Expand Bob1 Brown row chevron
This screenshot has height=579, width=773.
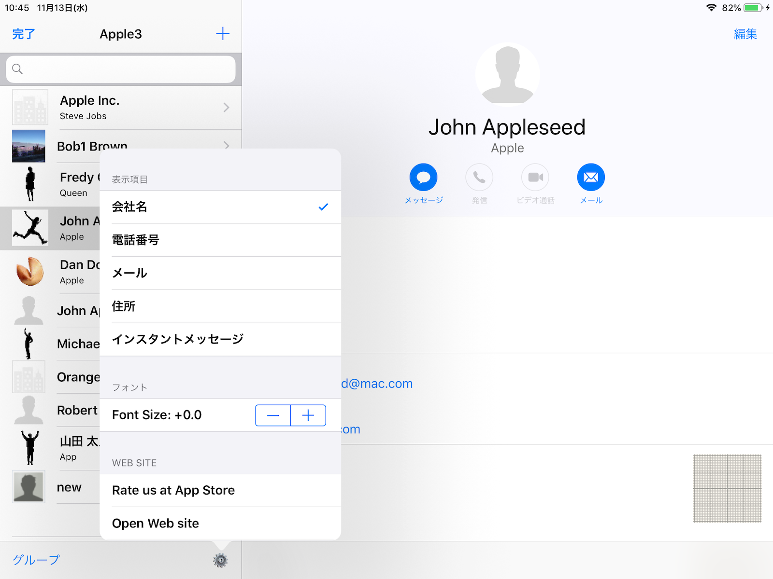[x=226, y=145]
